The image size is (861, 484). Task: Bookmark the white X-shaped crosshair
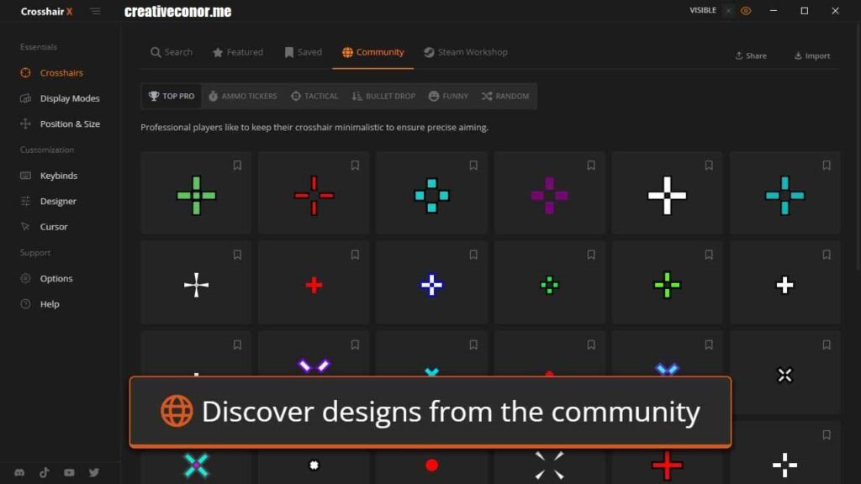click(x=827, y=345)
